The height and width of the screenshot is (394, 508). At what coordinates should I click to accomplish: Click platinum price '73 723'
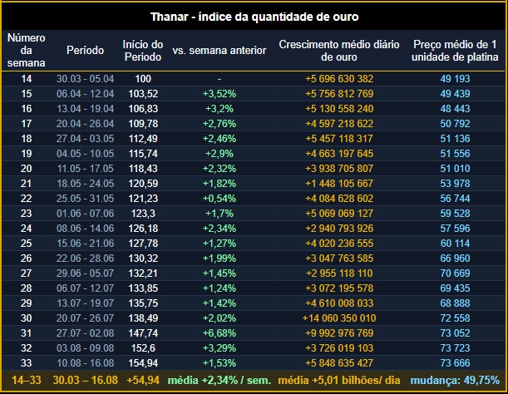(455, 348)
